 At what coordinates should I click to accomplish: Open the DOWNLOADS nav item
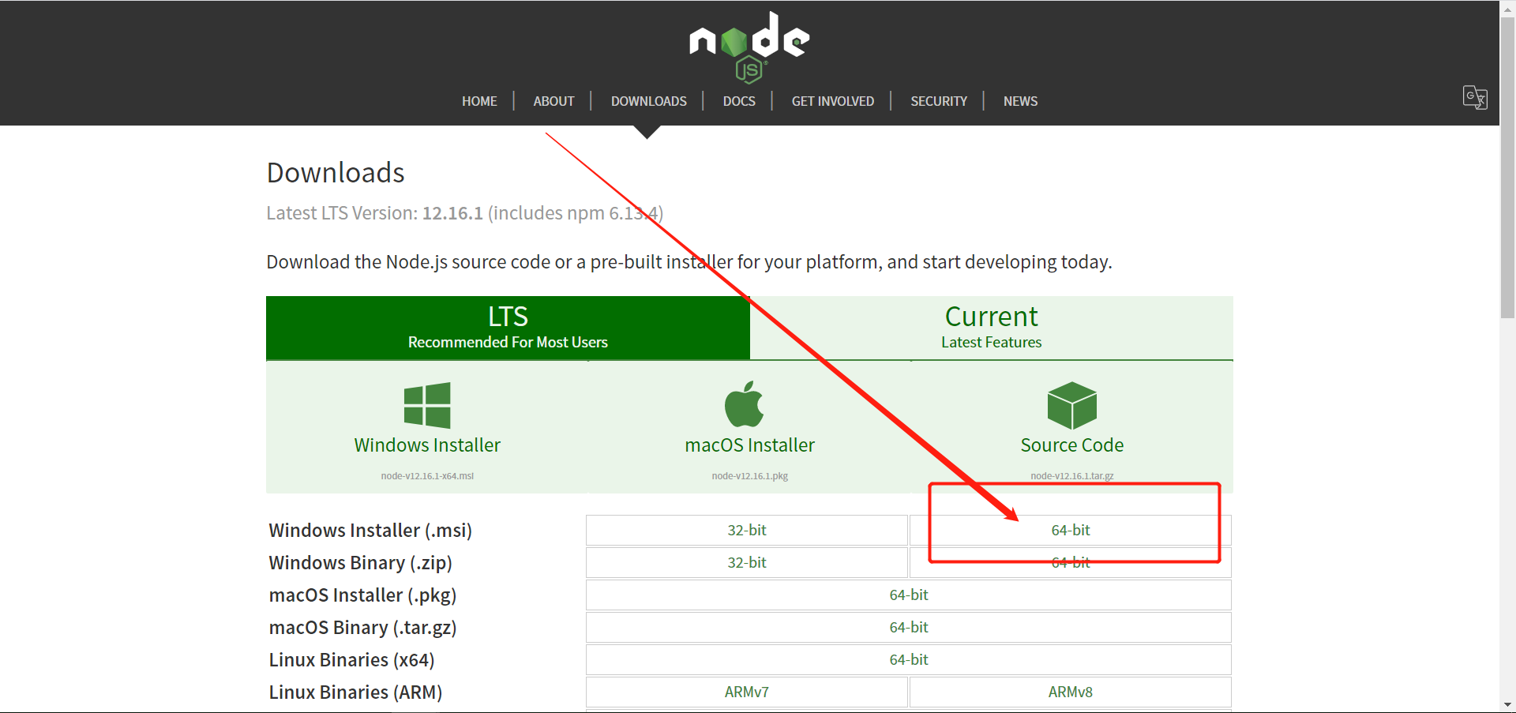click(648, 101)
